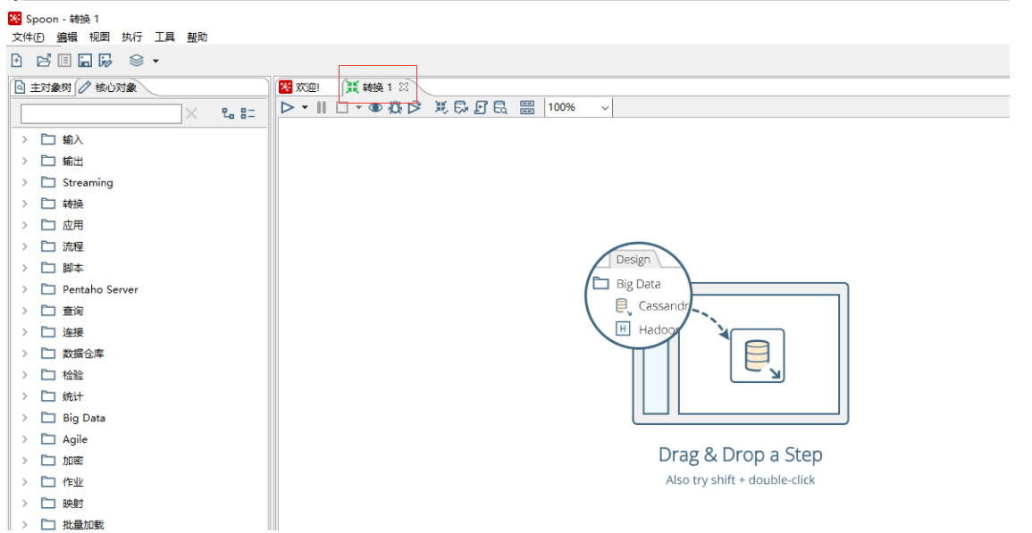
Task: Select the Agile tree item
Action: (x=75, y=439)
